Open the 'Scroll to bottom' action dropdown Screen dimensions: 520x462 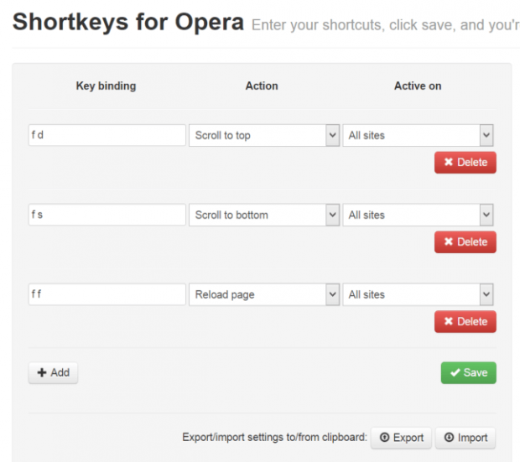[263, 215]
